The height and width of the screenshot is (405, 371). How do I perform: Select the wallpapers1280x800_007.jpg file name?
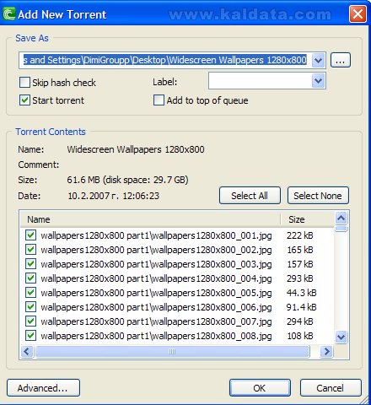pyautogui.click(x=156, y=321)
